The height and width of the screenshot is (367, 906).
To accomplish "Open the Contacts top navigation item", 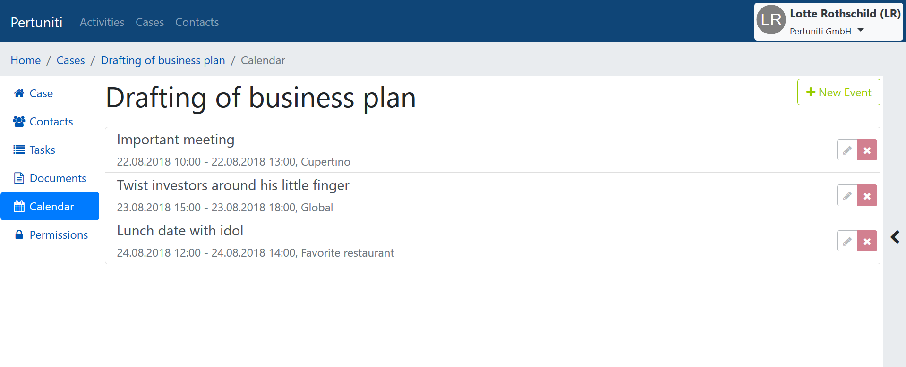I will tap(197, 22).
